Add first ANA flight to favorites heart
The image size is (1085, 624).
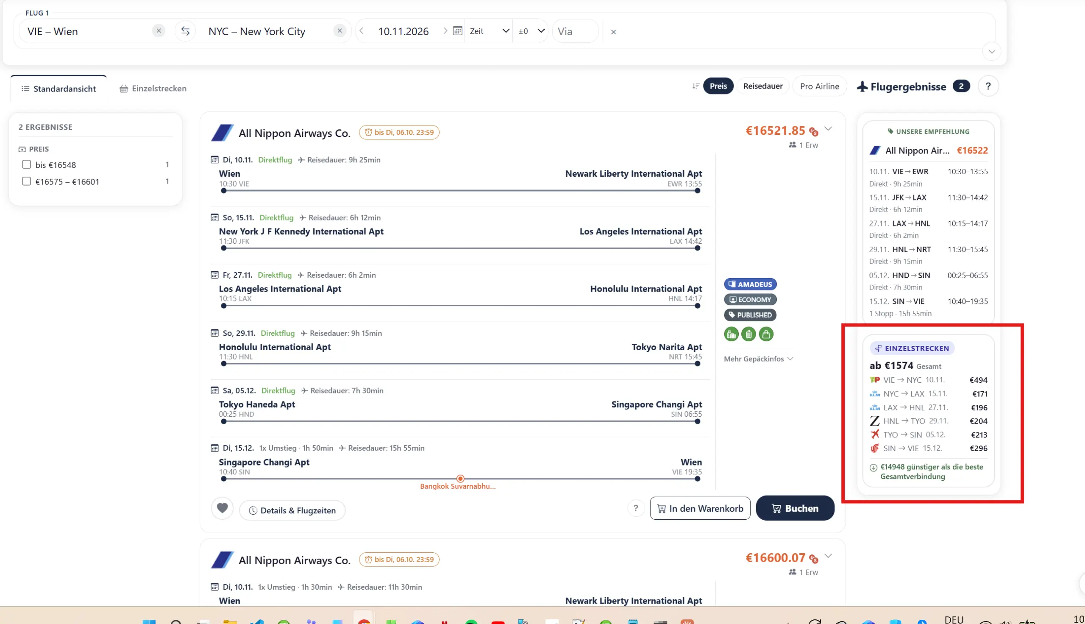click(222, 509)
